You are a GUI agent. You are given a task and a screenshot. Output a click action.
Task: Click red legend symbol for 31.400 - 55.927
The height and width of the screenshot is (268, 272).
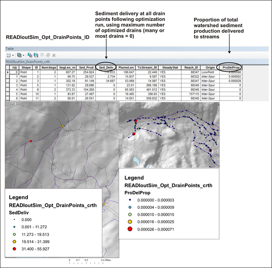coord(14,248)
